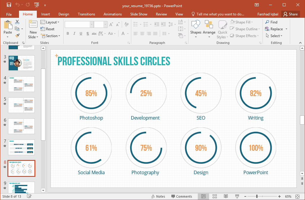Click the Copy icon
The image size is (305, 200).
[x=17, y=29]
